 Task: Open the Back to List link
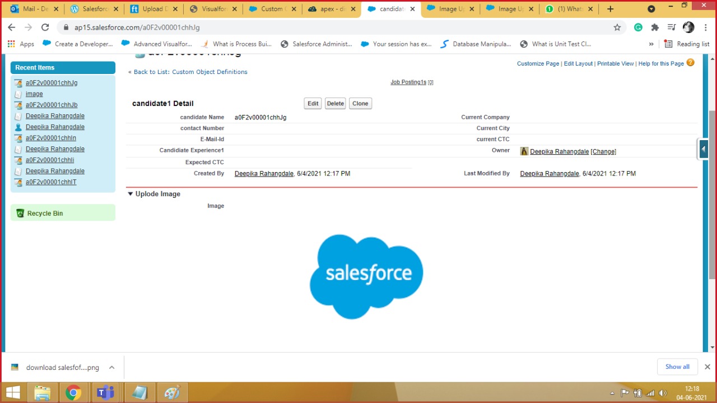pos(190,72)
